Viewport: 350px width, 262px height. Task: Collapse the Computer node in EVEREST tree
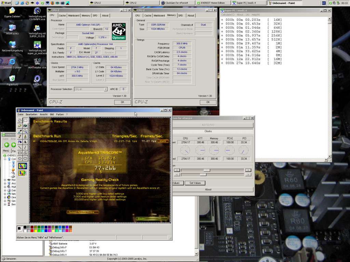(5, 159)
